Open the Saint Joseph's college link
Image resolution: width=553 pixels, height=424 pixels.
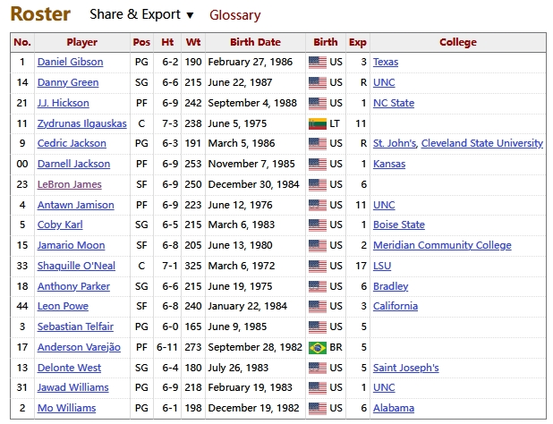pyautogui.click(x=405, y=368)
